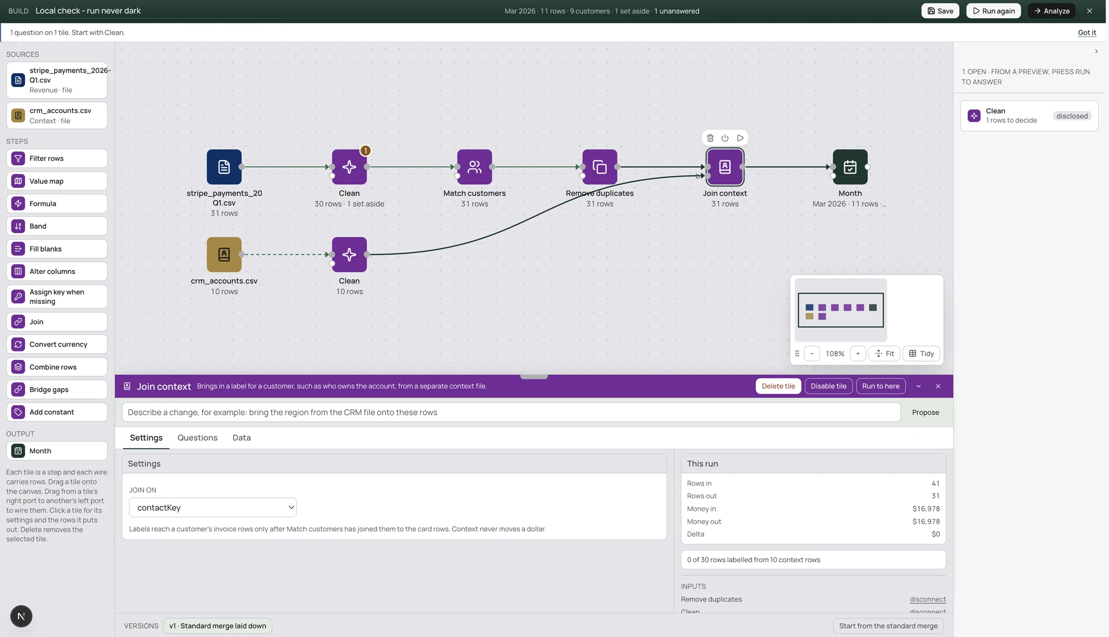Screen dimensions: 1109x637
Task: Zoom out with the minus button
Action: 812,354
